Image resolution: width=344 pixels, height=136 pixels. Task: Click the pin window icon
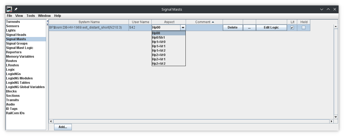pos(16,9)
